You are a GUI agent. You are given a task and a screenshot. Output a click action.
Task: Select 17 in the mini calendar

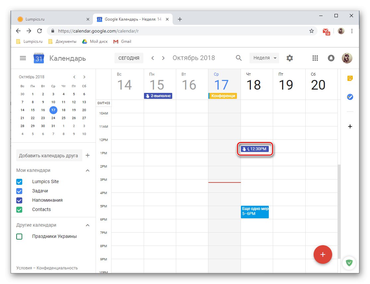click(x=53, y=110)
